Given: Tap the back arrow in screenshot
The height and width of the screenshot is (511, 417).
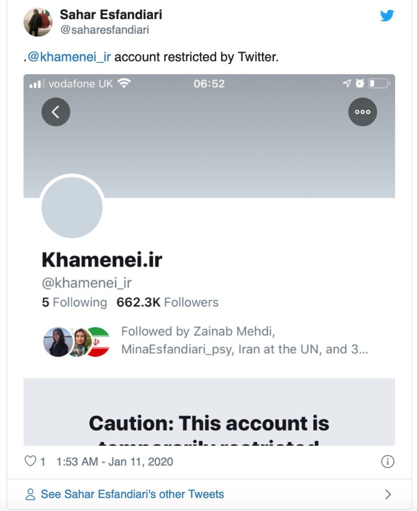Looking at the screenshot, I should 55,112.
